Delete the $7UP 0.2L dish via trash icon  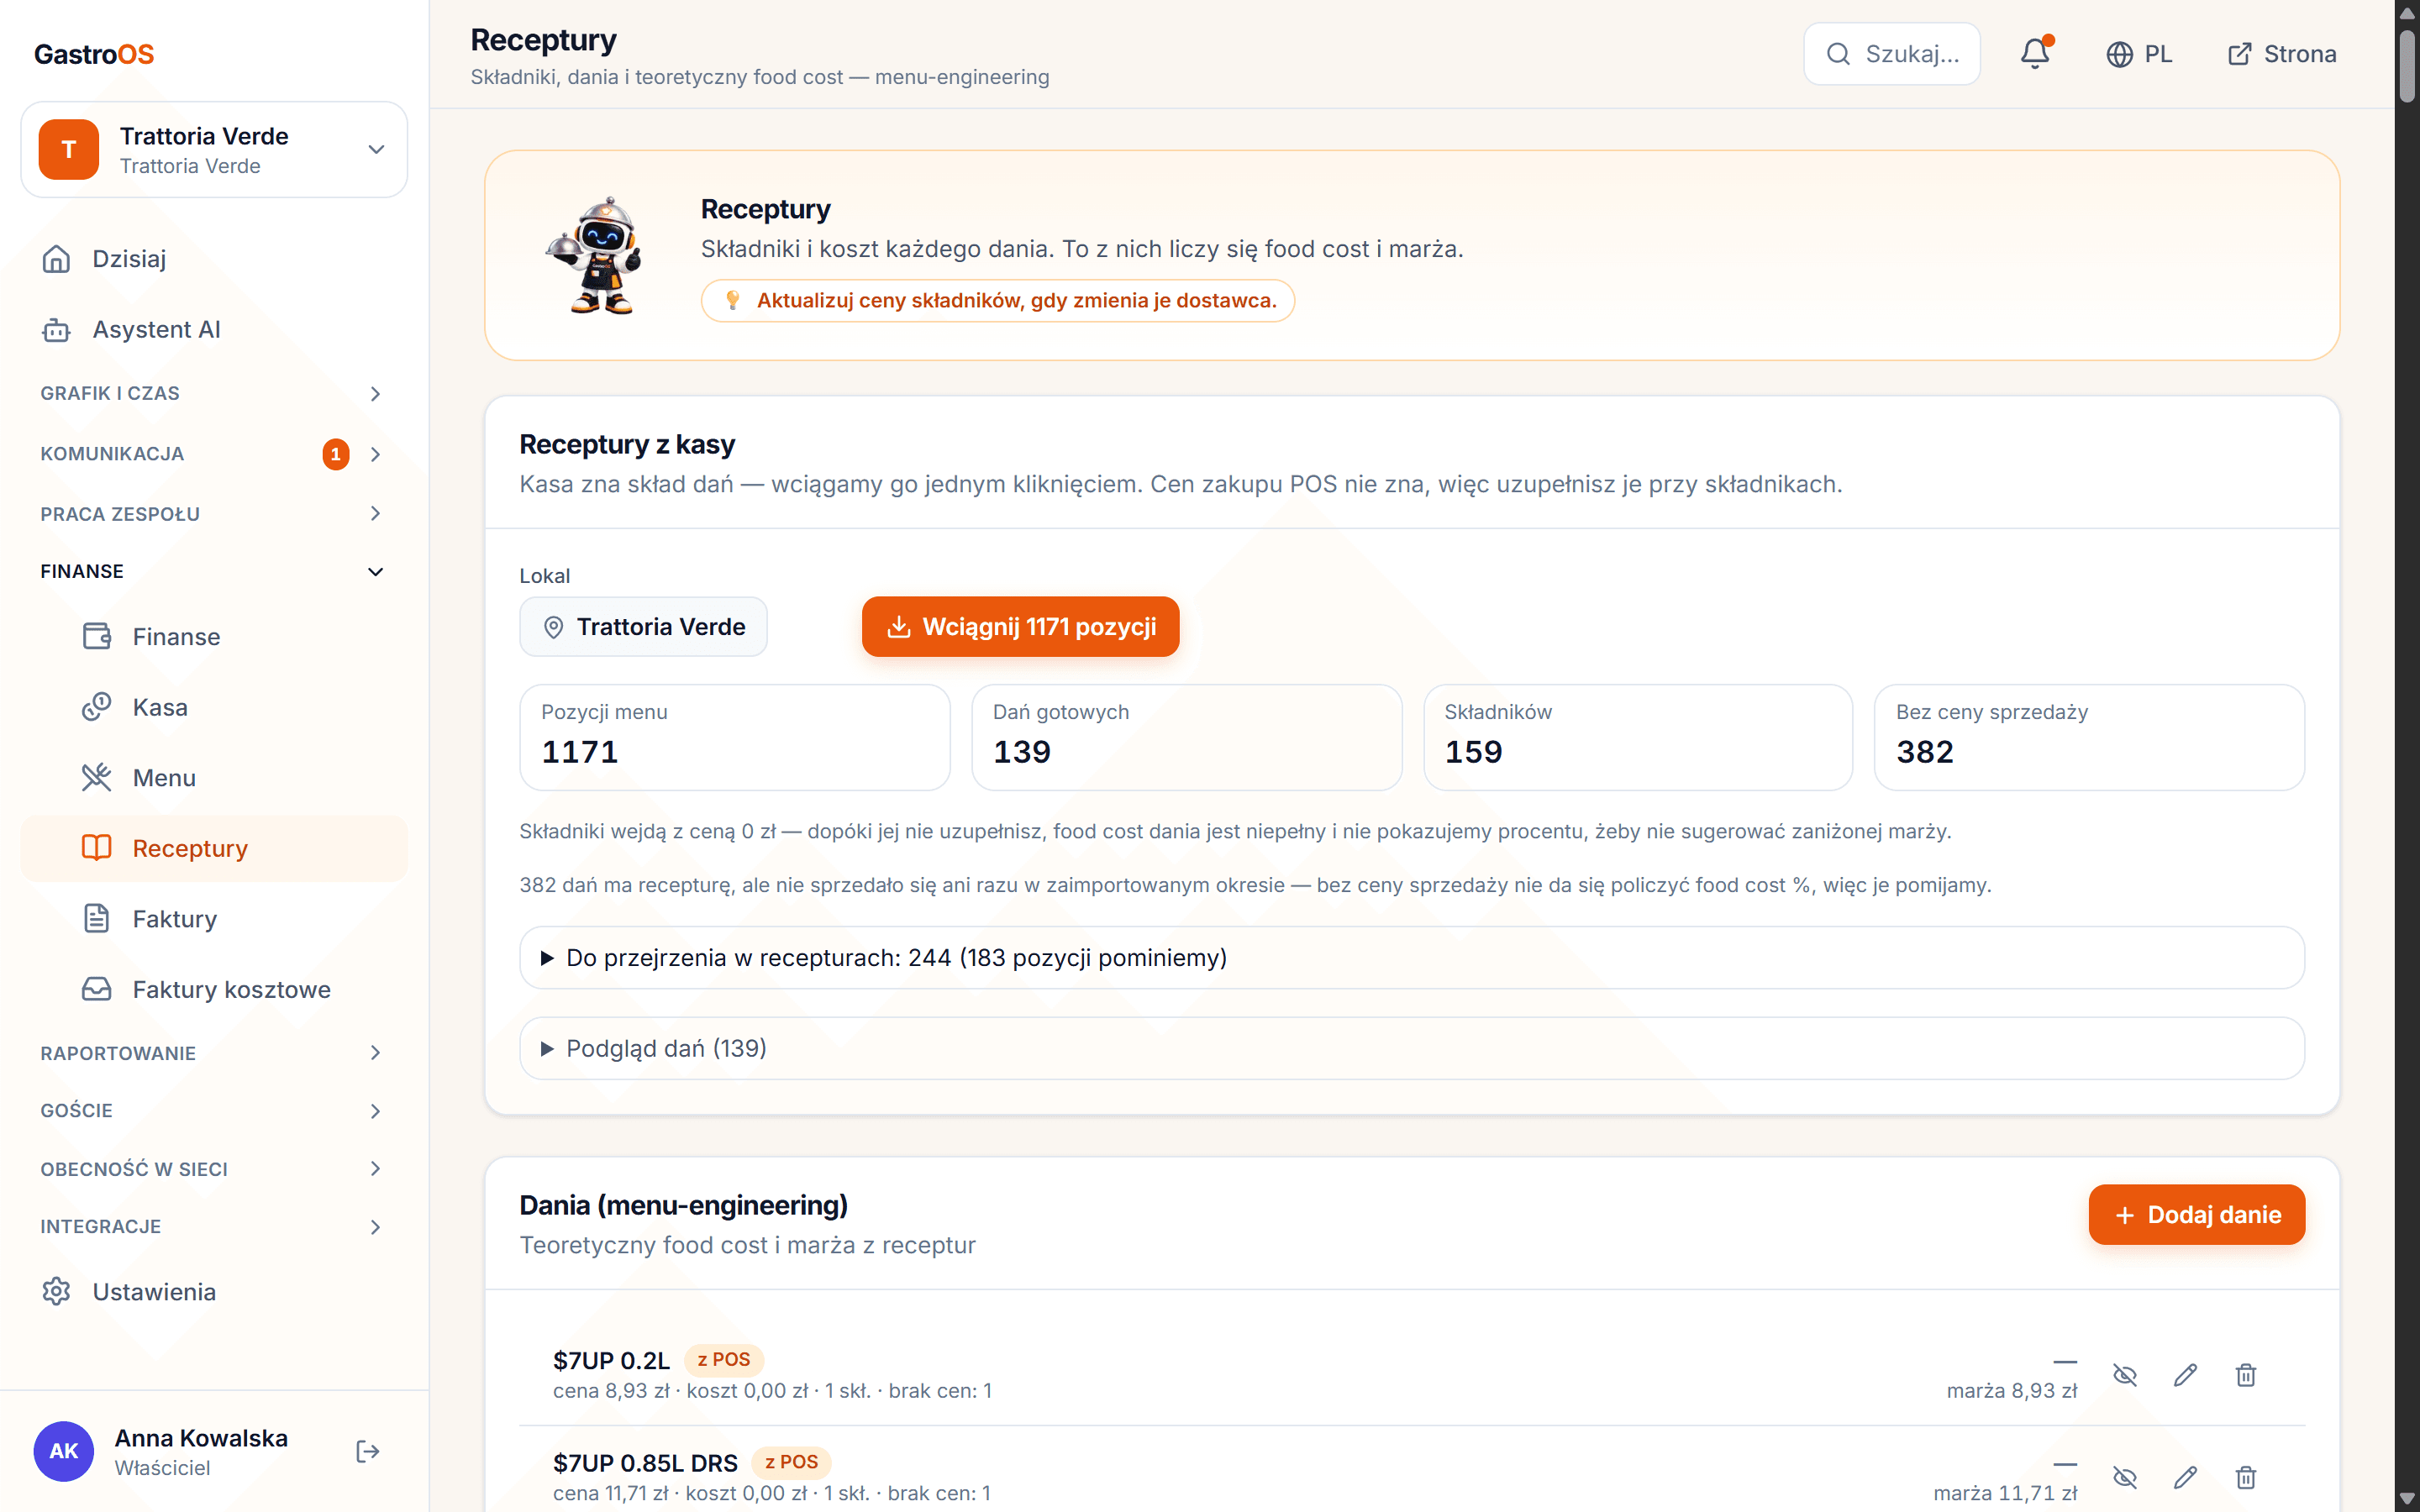pyautogui.click(x=2246, y=1375)
